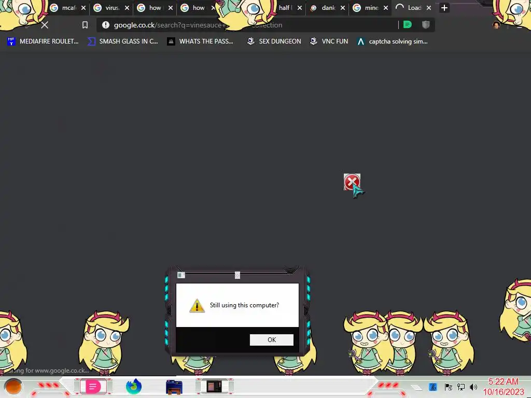This screenshot has height=398, width=531.
Task: Open the SMASH GLASS IN C... bookmark
Action: 122,41
